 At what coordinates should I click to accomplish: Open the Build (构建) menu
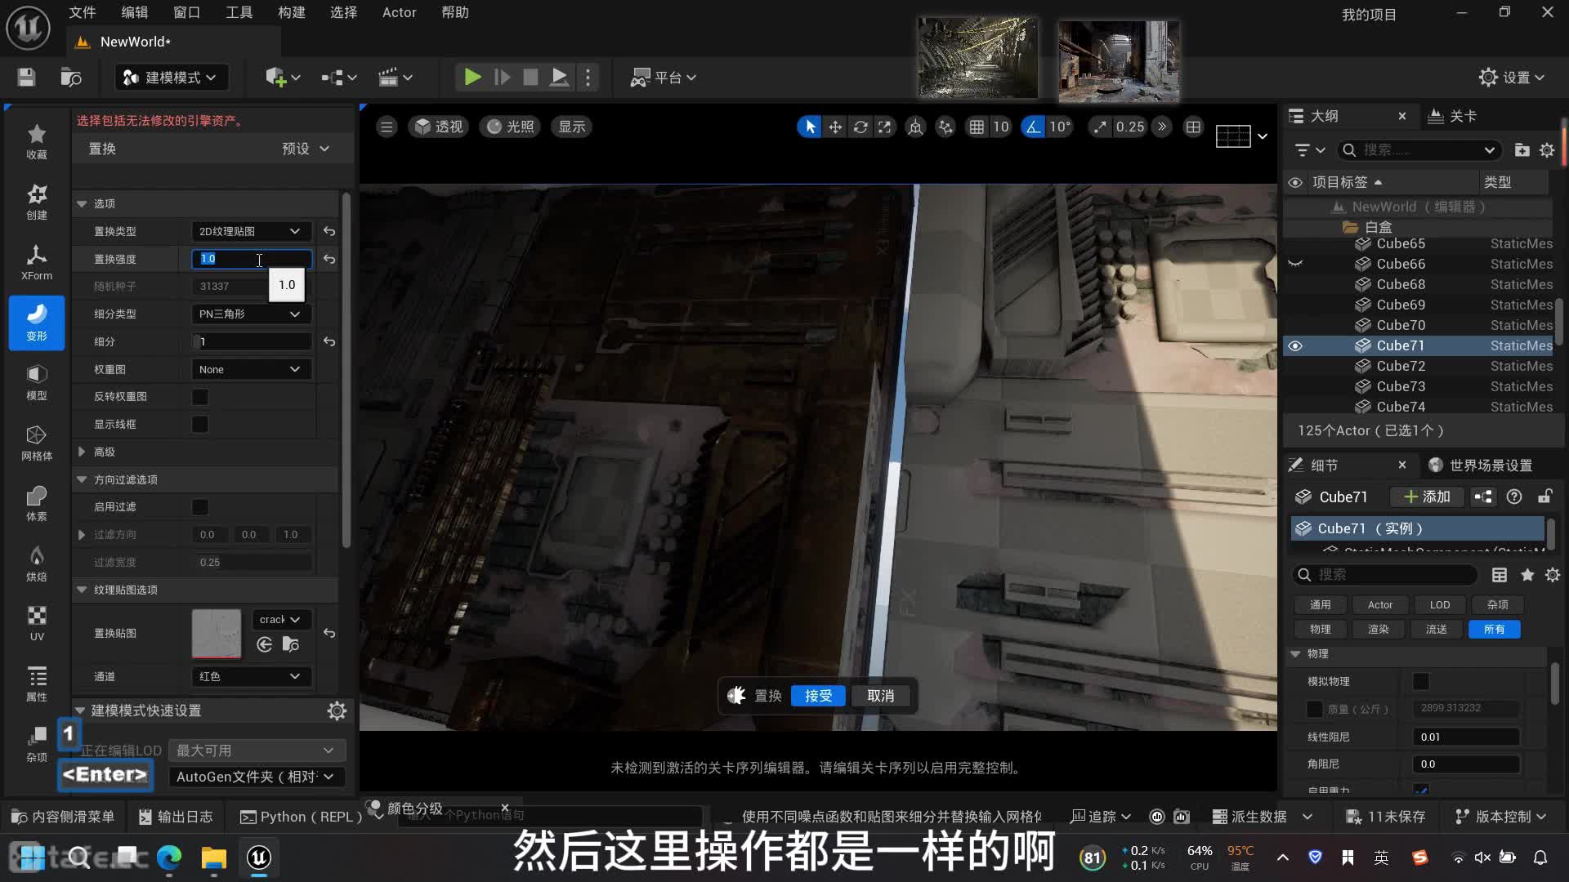pos(291,12)
